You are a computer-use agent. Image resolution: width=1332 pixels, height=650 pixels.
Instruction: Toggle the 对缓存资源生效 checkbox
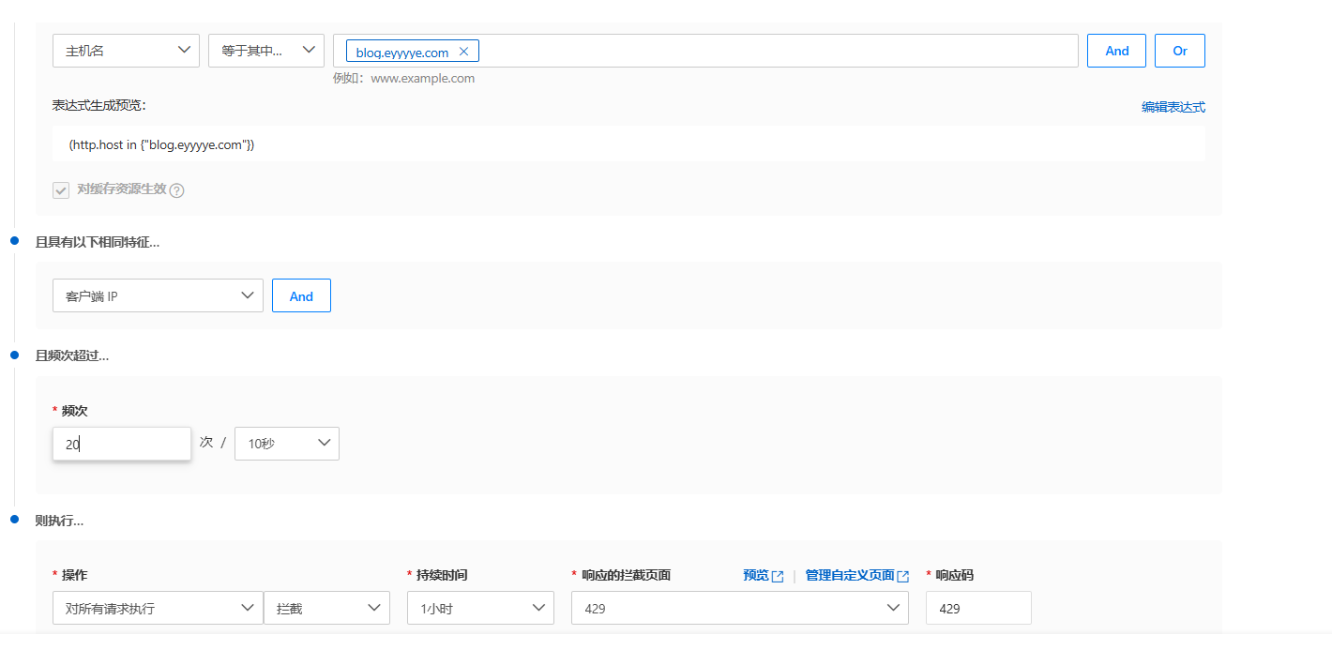click(x=61, y=190)
